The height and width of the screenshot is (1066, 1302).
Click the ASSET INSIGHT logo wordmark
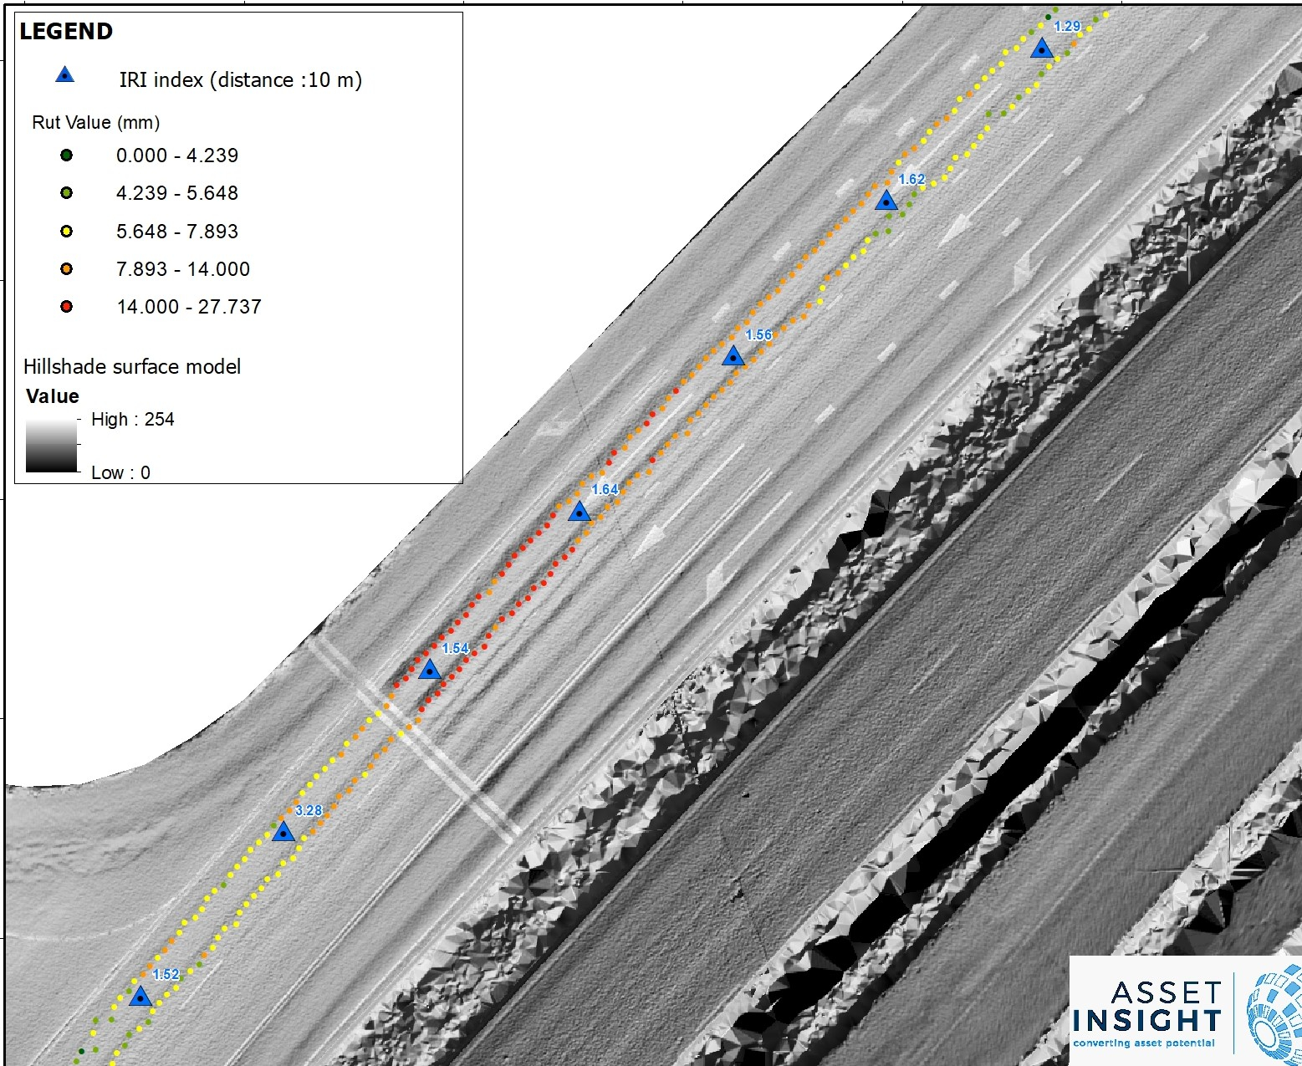click(x=1147, y=1007)
